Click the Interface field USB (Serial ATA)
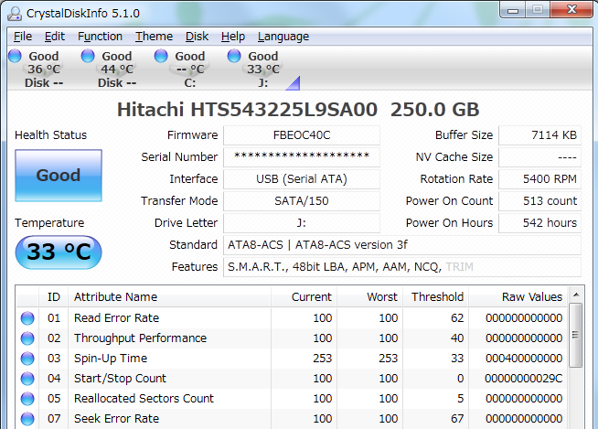The height and width of the screenshot is (429, 598). click(302, 179)
